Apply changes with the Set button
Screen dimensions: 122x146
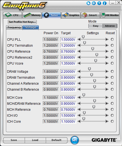click(x=75, y=140)
